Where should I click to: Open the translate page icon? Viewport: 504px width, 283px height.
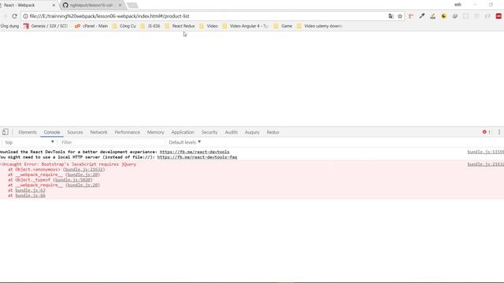click(391, 16)
